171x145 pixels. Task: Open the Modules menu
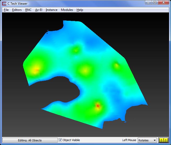[x=67, y=10]
